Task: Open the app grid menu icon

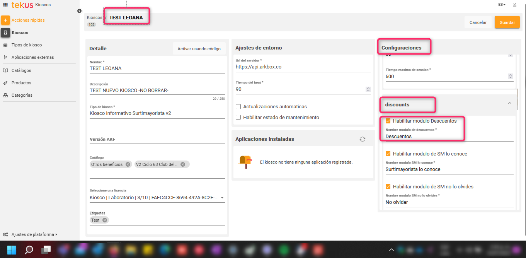Action: click(5, 5)
